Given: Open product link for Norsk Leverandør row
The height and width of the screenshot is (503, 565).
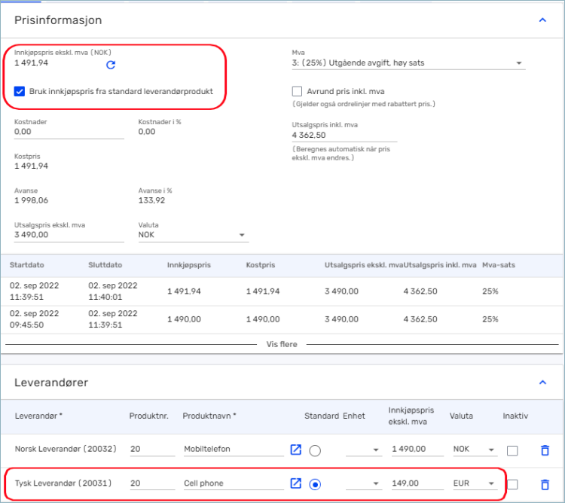Looking at the screenshot, I should tap(295, 450).
